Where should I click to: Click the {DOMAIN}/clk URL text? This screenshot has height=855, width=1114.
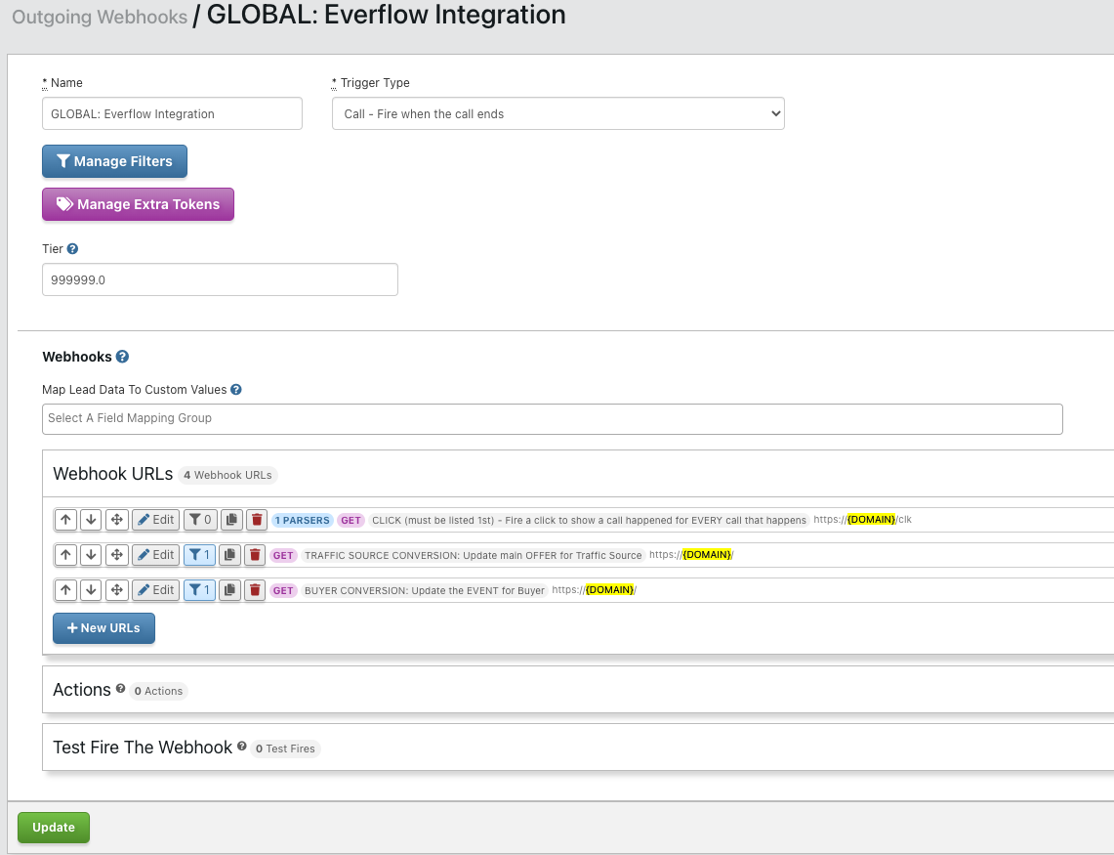click(x=862, y=520)
